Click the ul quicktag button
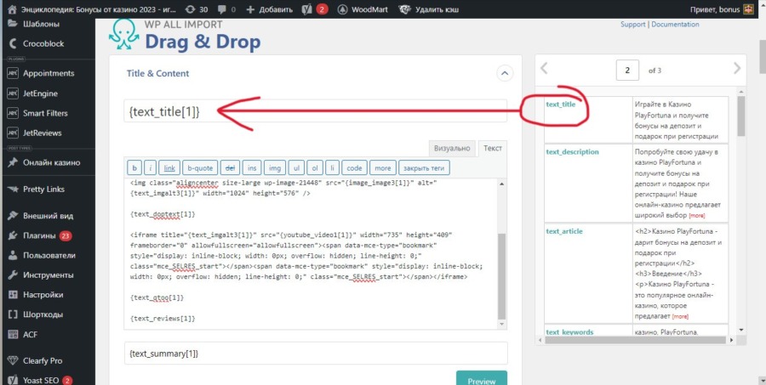The image size is (766, 385). (x=296, y=168)
